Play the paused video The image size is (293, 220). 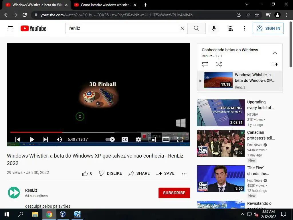click(32, 140)
